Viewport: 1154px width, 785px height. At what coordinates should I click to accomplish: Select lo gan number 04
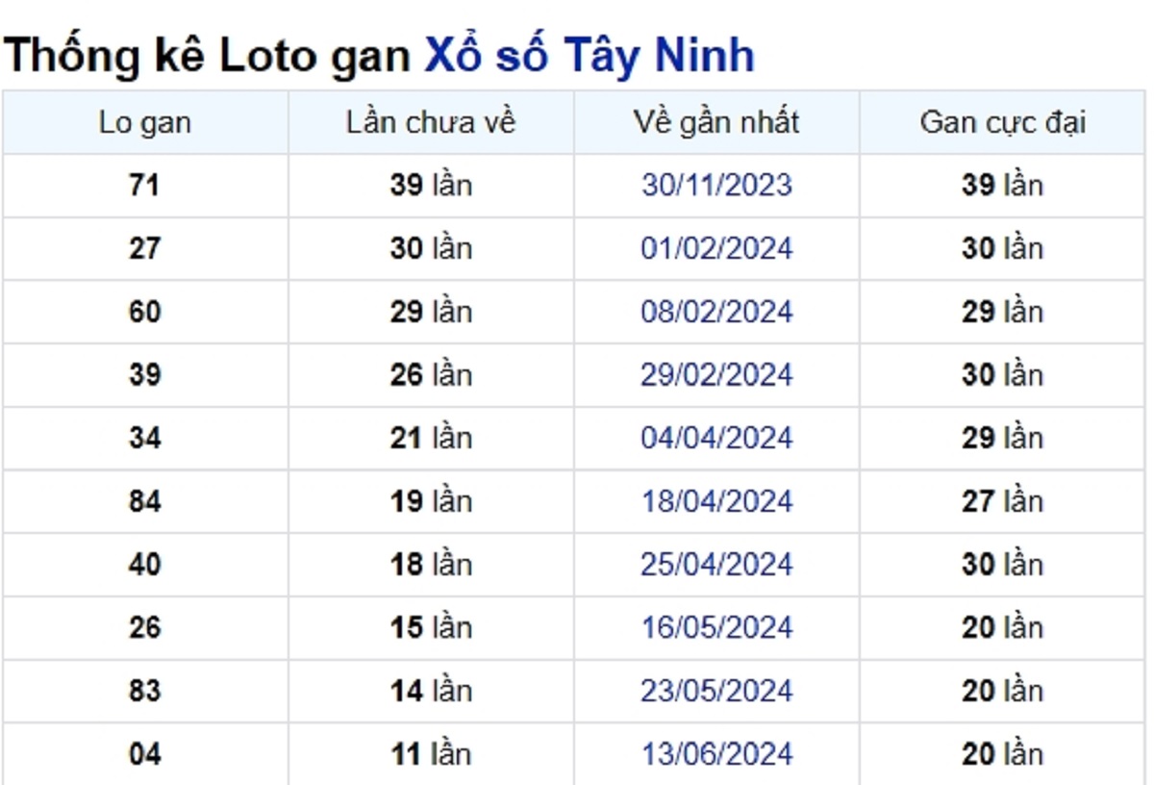144,754
